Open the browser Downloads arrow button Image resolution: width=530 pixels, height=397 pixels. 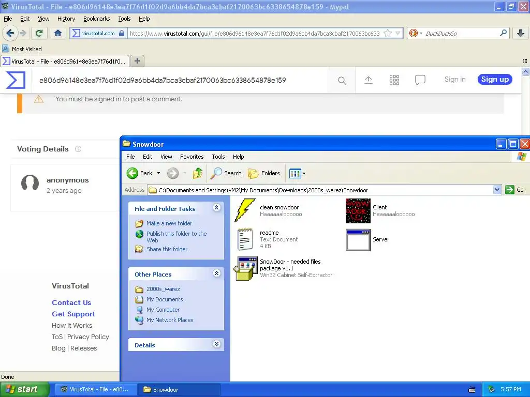(x=521, y=33)
